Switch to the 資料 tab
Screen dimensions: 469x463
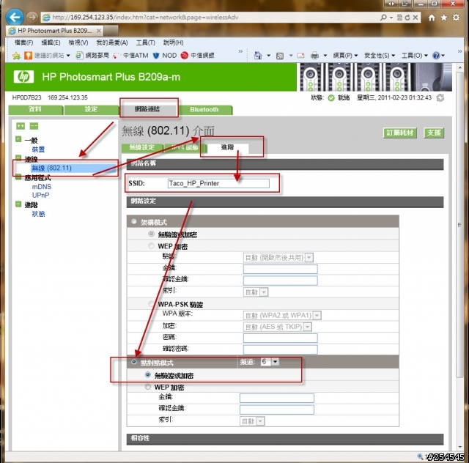click(36, 109)
